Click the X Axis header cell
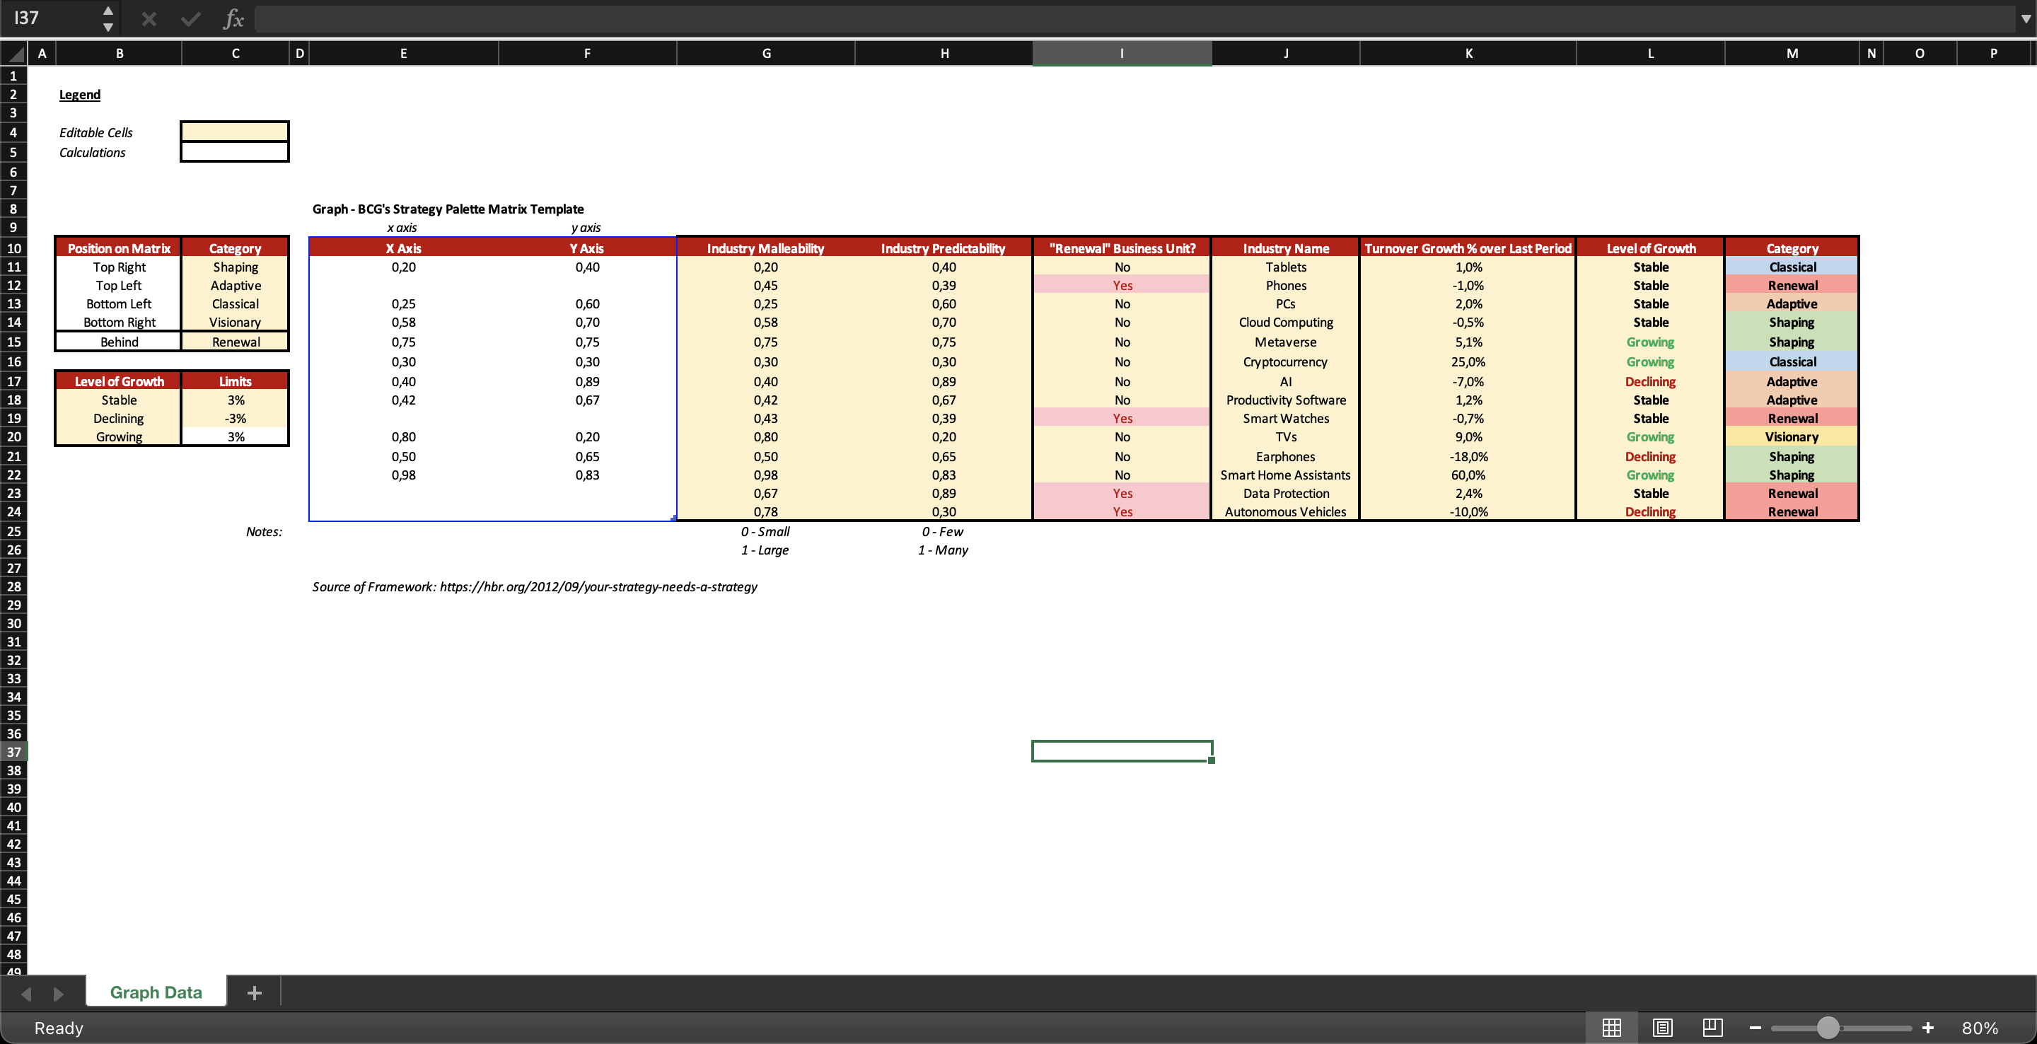The height and width of the screenshot is (1044, 2037). pyautogui.click(x=403, y=248)
